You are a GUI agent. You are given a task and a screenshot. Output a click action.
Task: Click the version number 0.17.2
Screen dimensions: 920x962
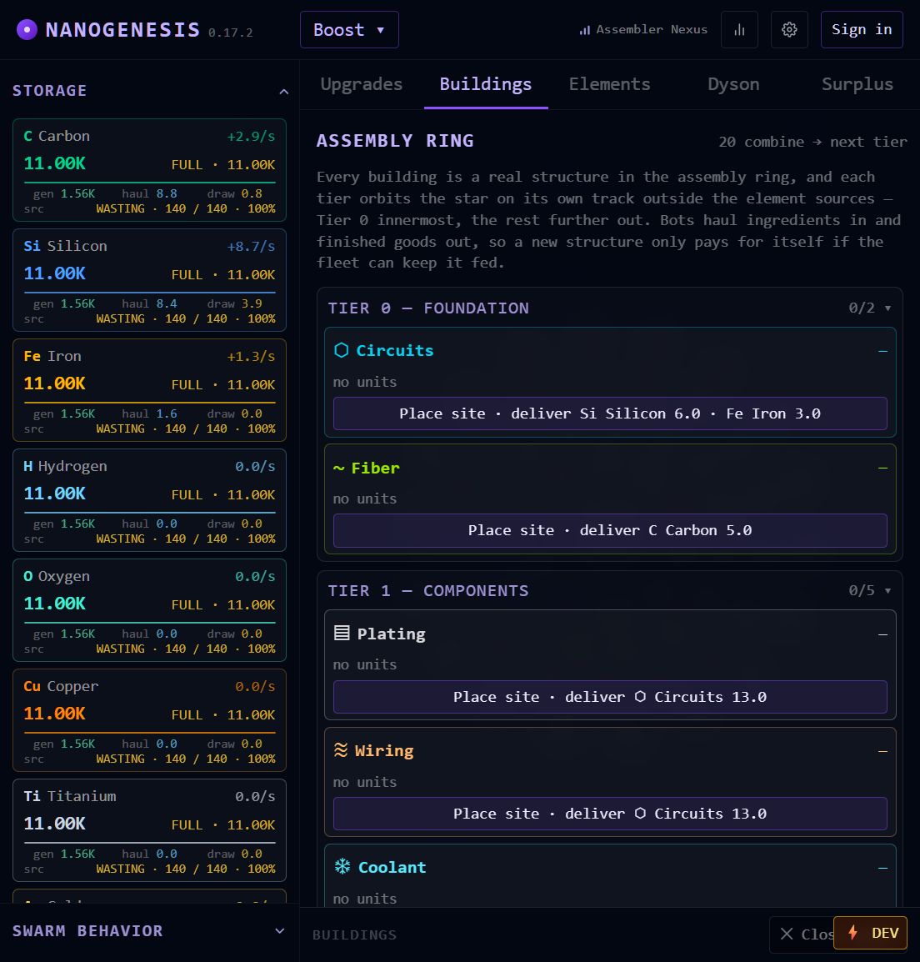coord(231,33)
